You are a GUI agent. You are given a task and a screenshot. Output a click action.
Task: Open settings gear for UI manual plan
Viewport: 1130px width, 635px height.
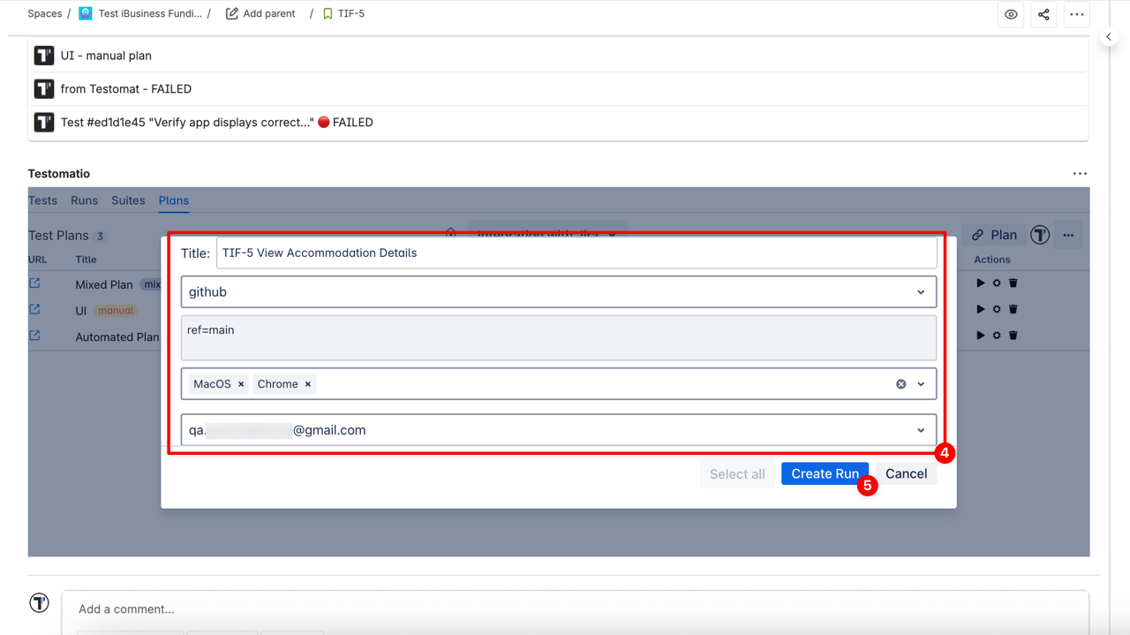[997, 310]
